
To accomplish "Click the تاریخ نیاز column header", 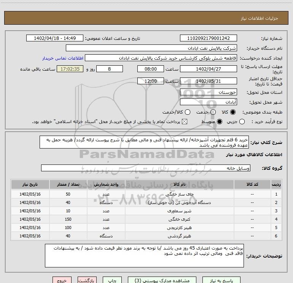I will pos(29,184).
